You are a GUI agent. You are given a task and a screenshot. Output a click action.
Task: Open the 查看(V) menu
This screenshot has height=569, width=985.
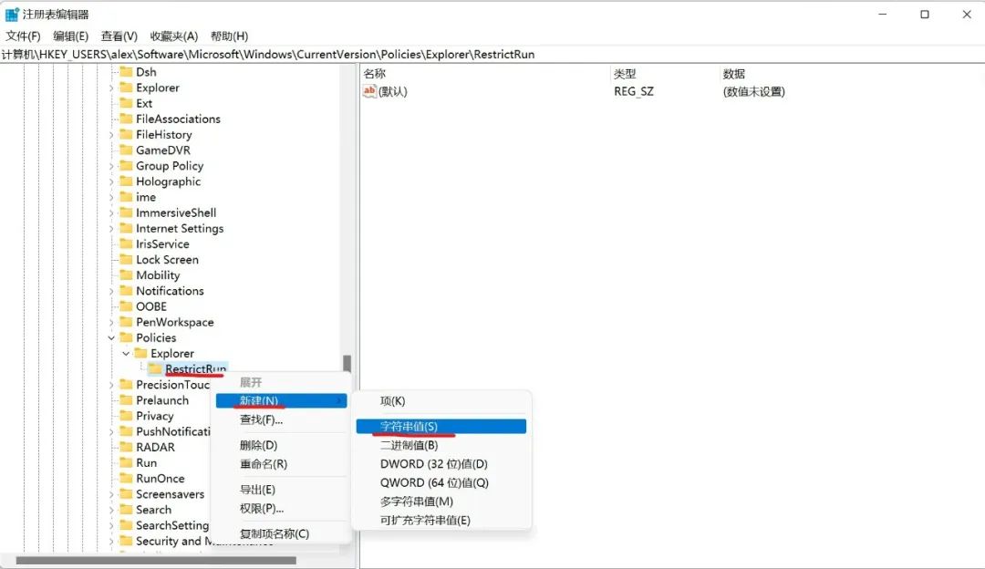[x=119, y=36]
